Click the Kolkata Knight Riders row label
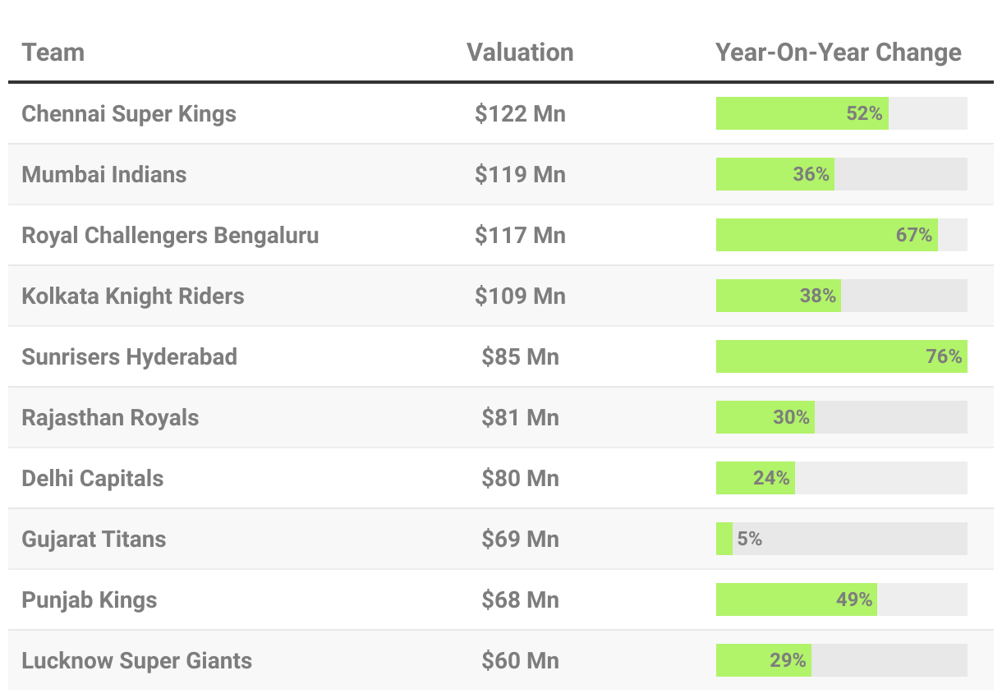1002x698 pixels. [x=133, y=296]
